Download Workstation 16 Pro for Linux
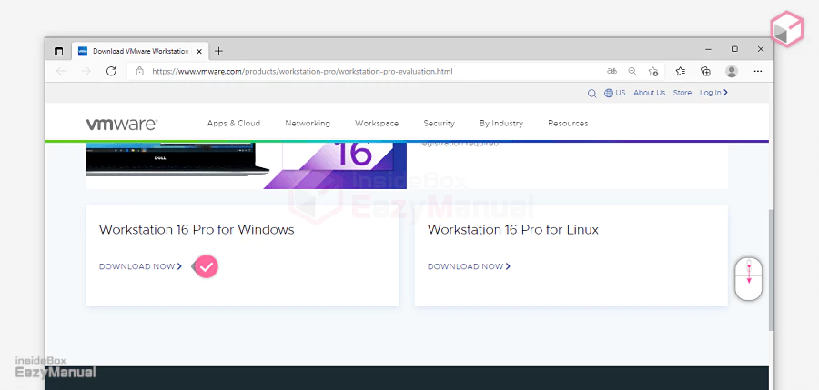This screenshot has width=819, height=390. coord(469,266)
